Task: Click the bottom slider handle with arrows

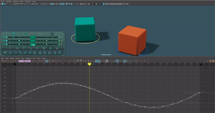Action: click(x=33, y=44)
